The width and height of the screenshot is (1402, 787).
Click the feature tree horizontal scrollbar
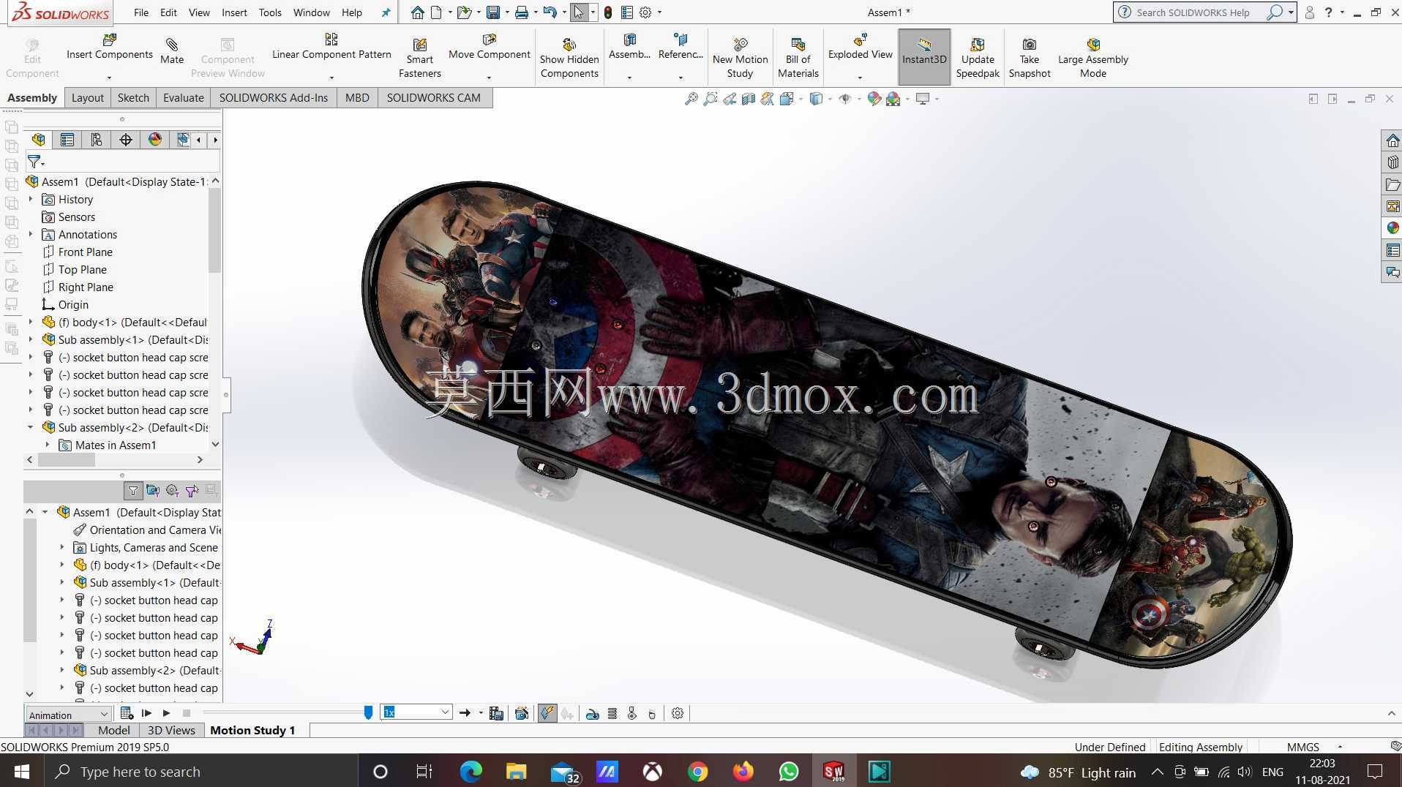pyautogui.click(x=67, y=460)
